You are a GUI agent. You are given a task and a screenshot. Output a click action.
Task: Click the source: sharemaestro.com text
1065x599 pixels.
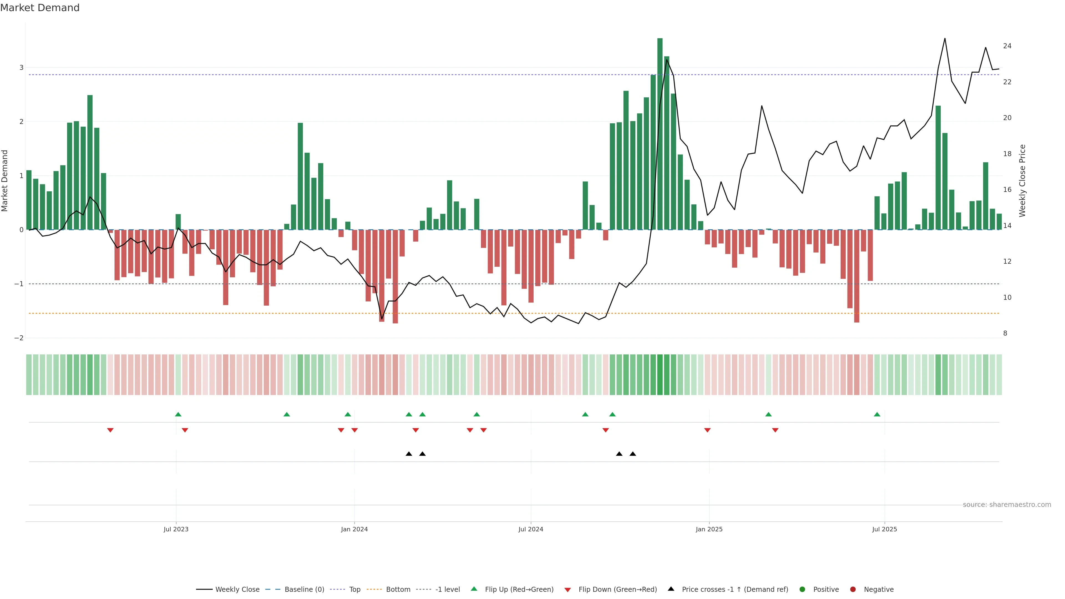coord(1007,504)
